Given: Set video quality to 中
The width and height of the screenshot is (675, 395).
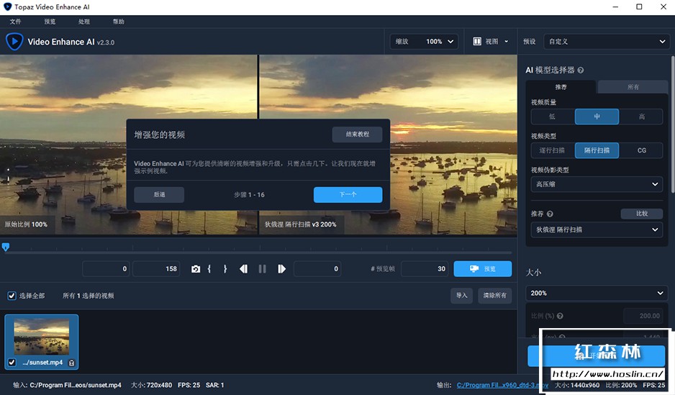Looking at the screenshot, I should (597, 117).
